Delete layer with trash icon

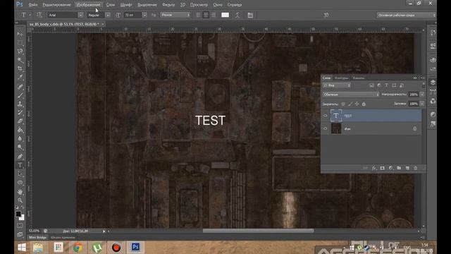click(x=416, y=168)
